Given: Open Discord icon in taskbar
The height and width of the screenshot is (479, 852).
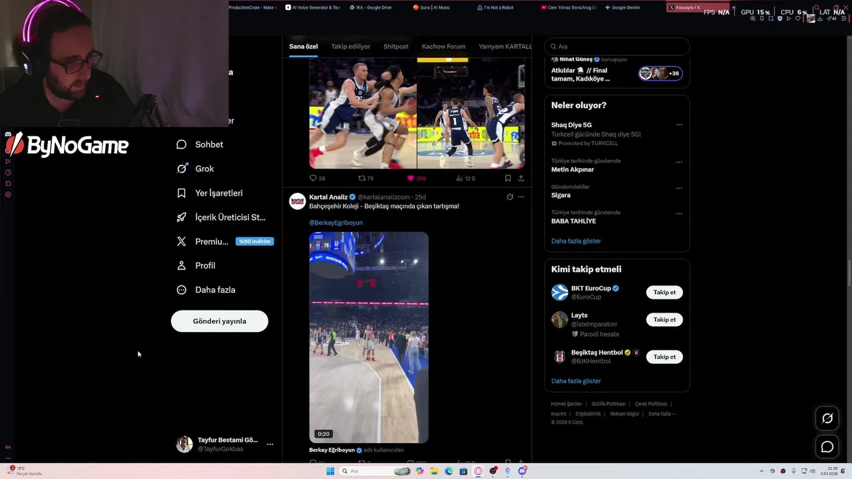Looking at the screenshot, I should pos(523,471).
